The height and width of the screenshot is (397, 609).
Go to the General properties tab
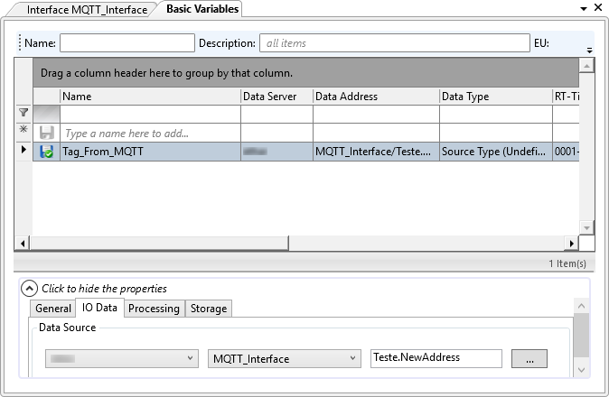53,309
